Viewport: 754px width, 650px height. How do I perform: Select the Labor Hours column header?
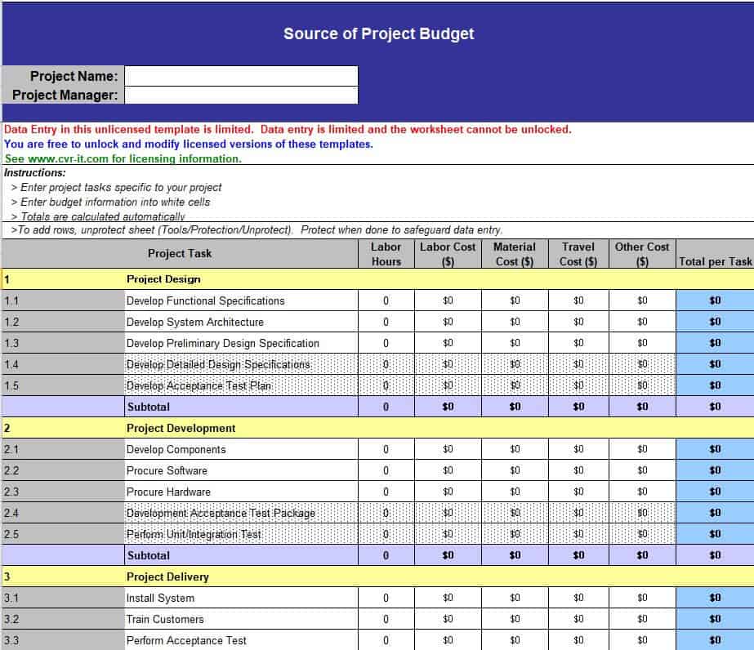pyautogui.click(x=386, y=253)
